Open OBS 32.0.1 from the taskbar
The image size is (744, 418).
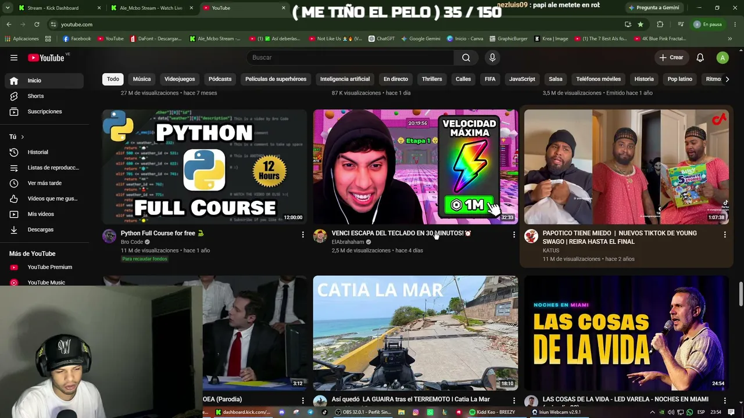(363, 412)
